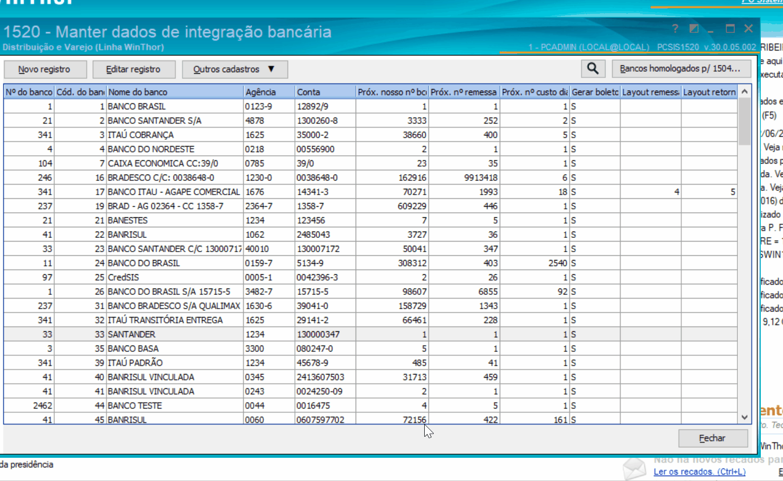Click the Novo registro button

point(44,69)
